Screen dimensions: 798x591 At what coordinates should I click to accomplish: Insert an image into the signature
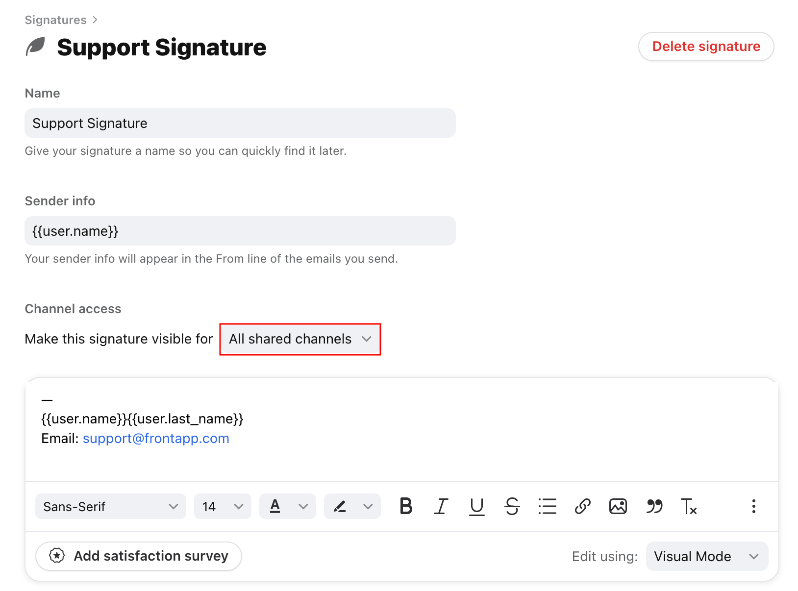point(618,507)
